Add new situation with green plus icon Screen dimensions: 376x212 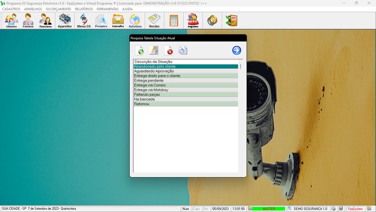pos(139,50)
